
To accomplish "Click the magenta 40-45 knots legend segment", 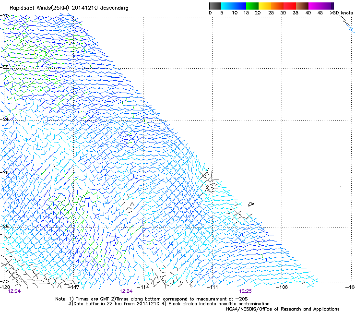I will tap(315, 6).
